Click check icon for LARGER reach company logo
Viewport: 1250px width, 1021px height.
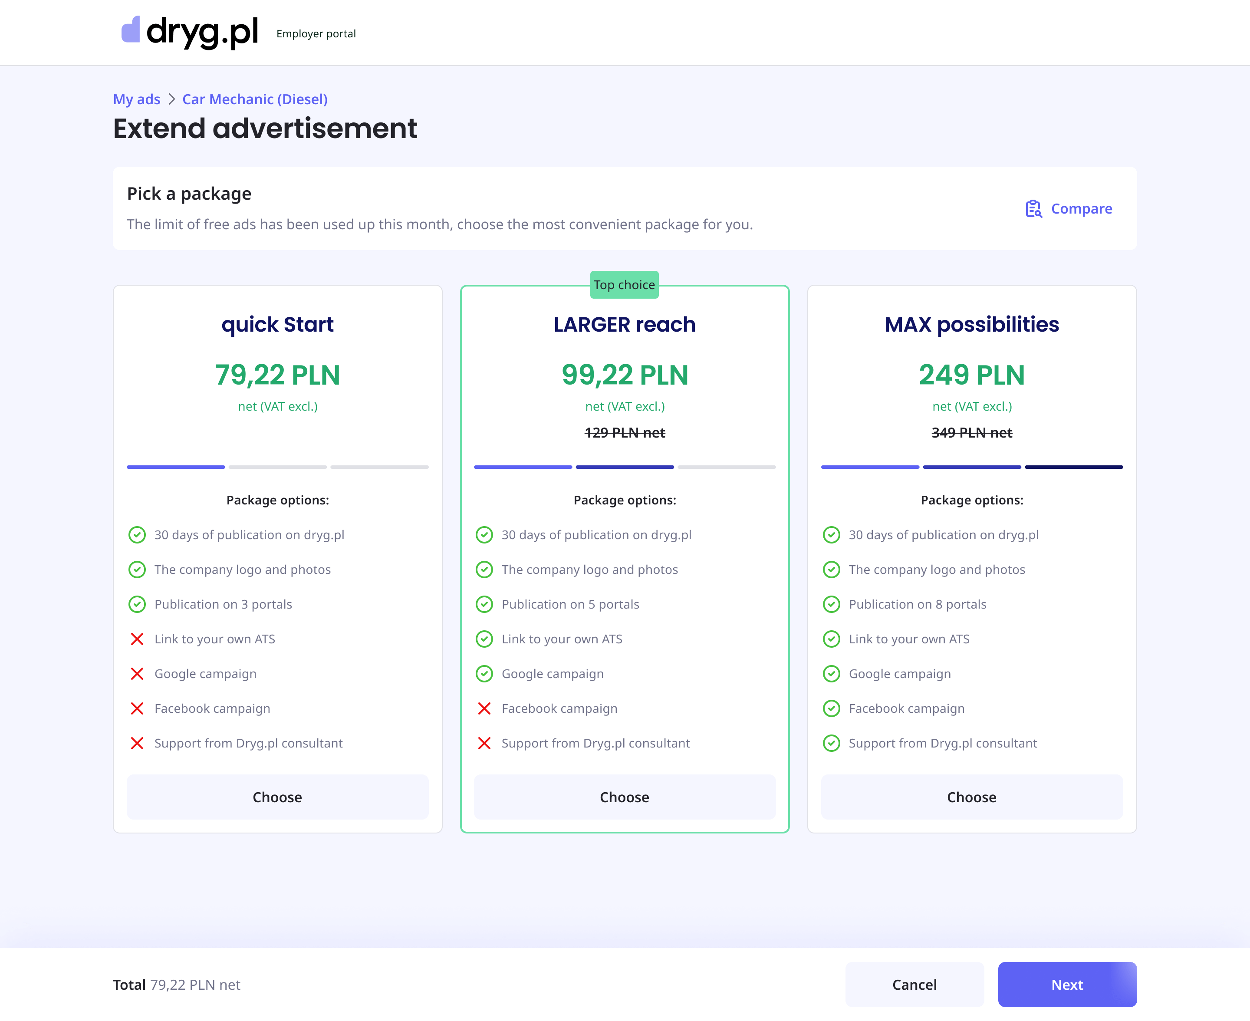coord(484,569)
